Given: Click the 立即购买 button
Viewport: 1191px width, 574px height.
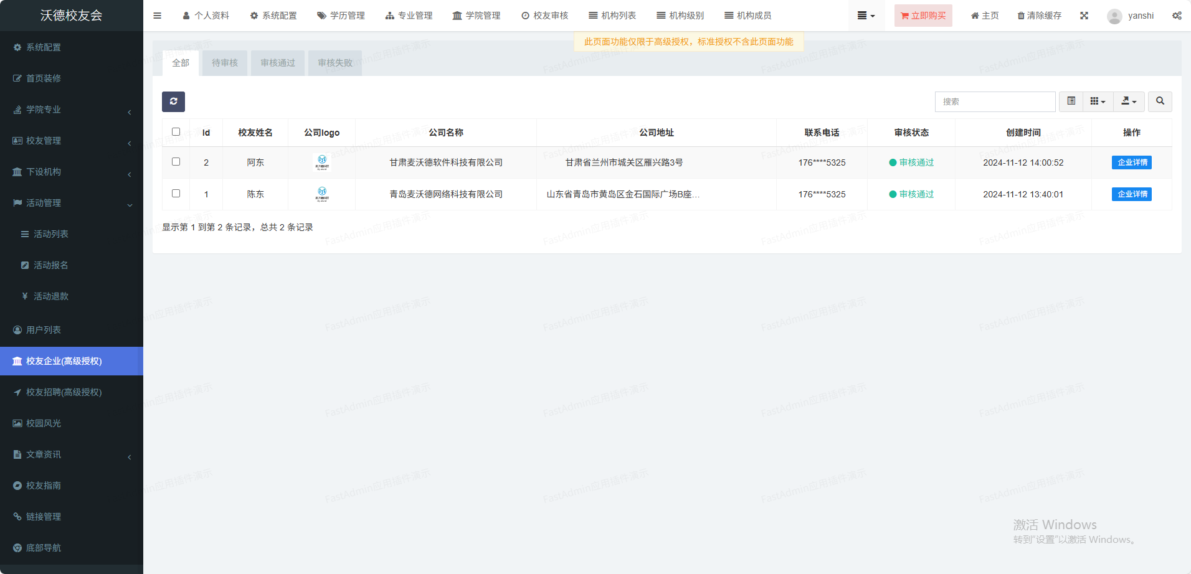Looking at the screenshot, I should [x=923, y=16].
